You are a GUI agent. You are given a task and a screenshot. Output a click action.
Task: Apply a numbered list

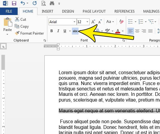click(x=141, y=22)
